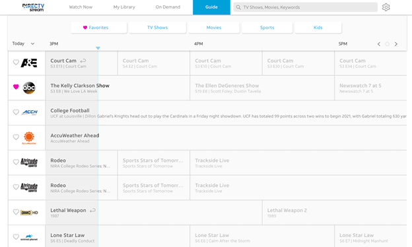Open the My Library tab
The height and width of the screenshot is (247, 412).
pyautogui.click(x=124, y=7)
